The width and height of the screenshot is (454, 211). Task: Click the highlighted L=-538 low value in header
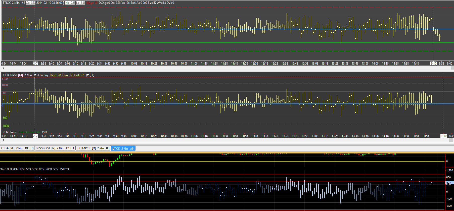point(80,3)
